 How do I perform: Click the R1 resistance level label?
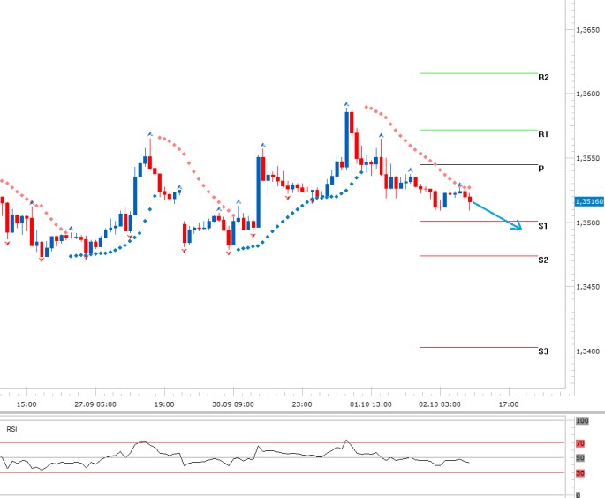point(543,134)
